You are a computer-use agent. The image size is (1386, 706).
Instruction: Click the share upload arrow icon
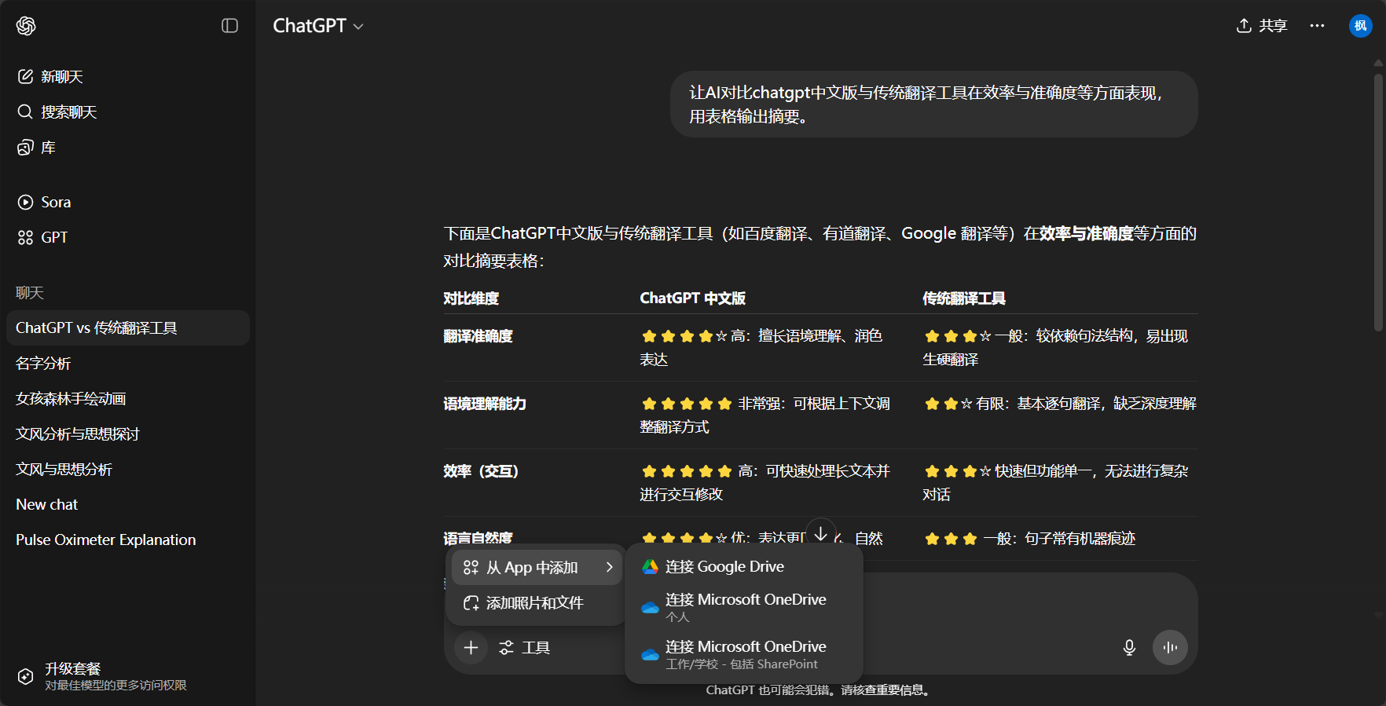pyautogui.click(x=1244, y=26)
